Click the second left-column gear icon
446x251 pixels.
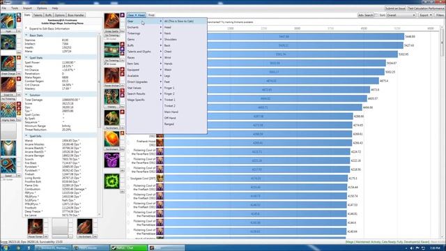8,42
